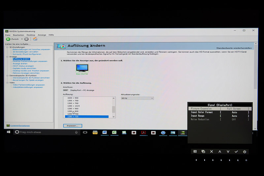Open Desktop-Farbeinstellungen anpassen
The width and height of the screenshot is (264, 176).
[x=30, y=61]
